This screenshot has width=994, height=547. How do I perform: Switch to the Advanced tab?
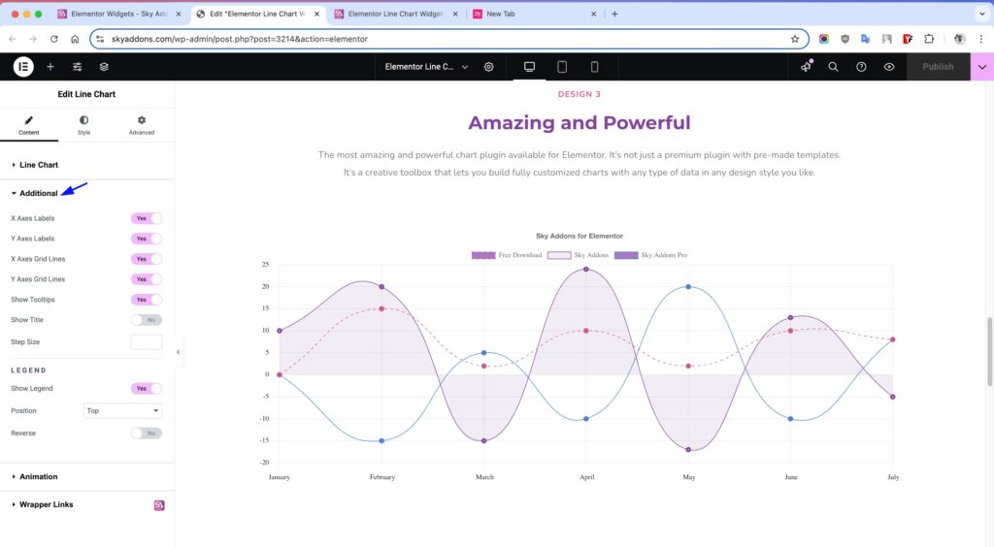[x=142, y=125]
